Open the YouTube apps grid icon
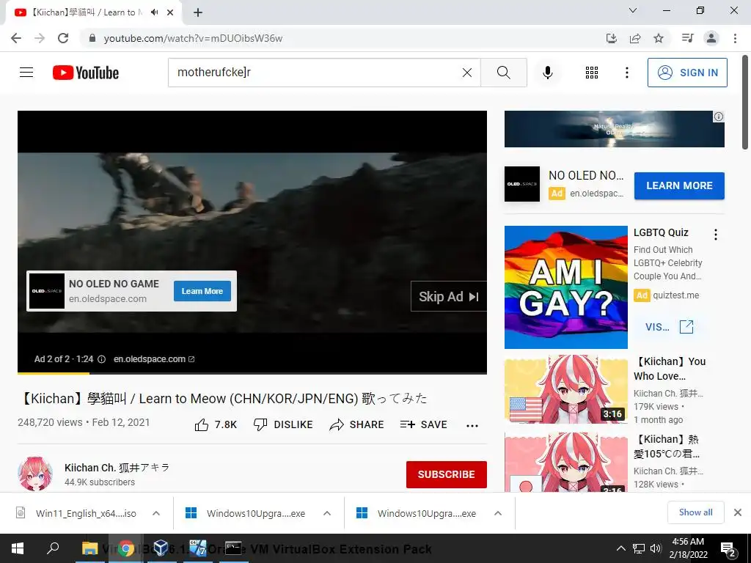The width and height of the screenshot is (751, 563). click(x=592, y=73)
